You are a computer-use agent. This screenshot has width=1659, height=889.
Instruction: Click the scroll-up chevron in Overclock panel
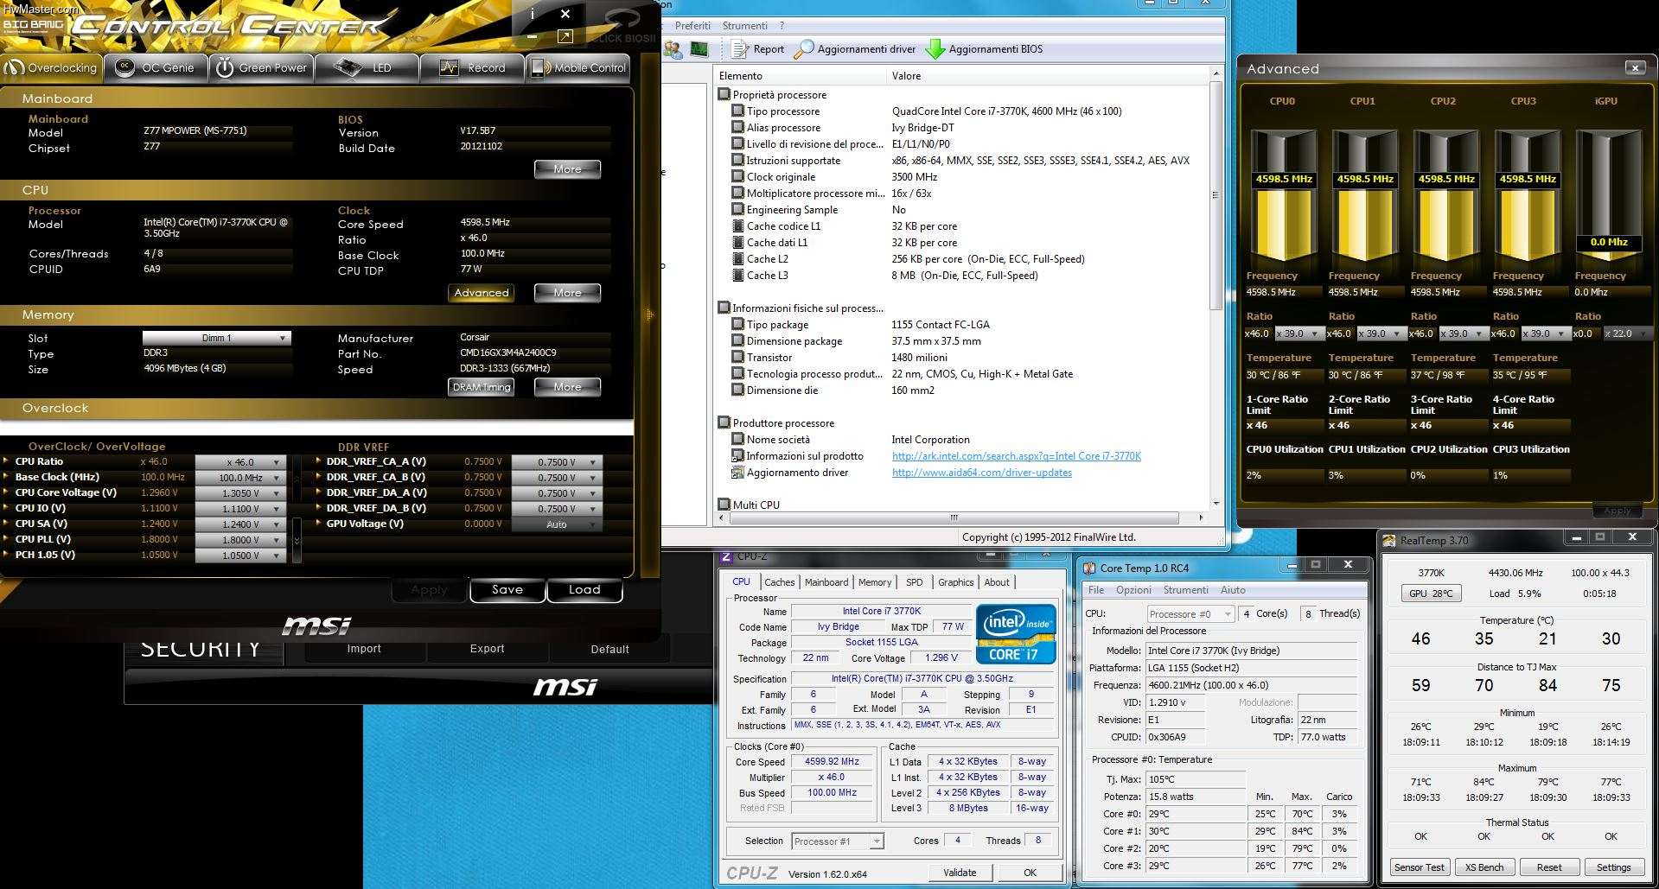tap(297, 478)
